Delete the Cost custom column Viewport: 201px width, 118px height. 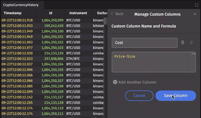pos(183,43)
